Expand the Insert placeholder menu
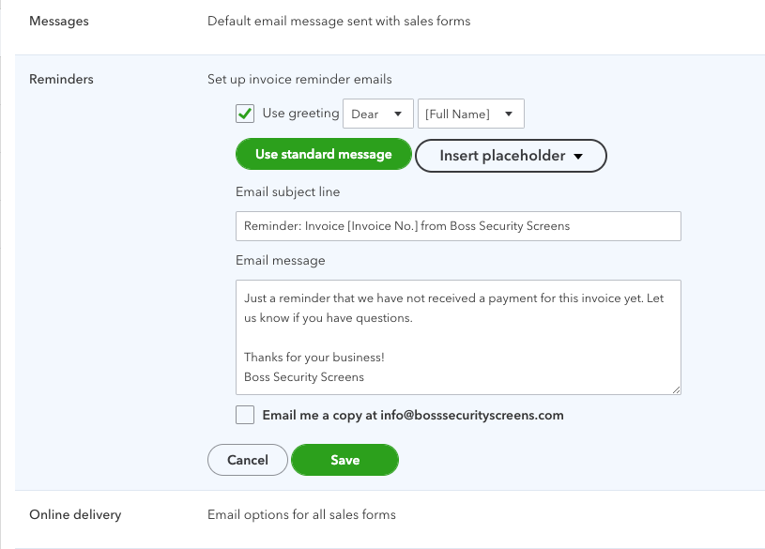This screenshot has width=765, height=549. (x=511, y=156)
